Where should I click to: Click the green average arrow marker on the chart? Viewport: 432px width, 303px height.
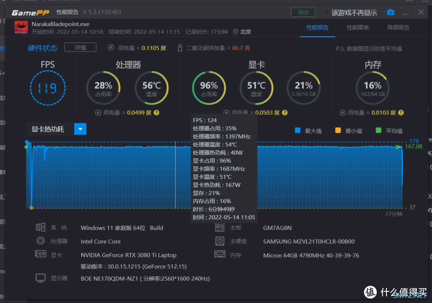coord(399,147)
